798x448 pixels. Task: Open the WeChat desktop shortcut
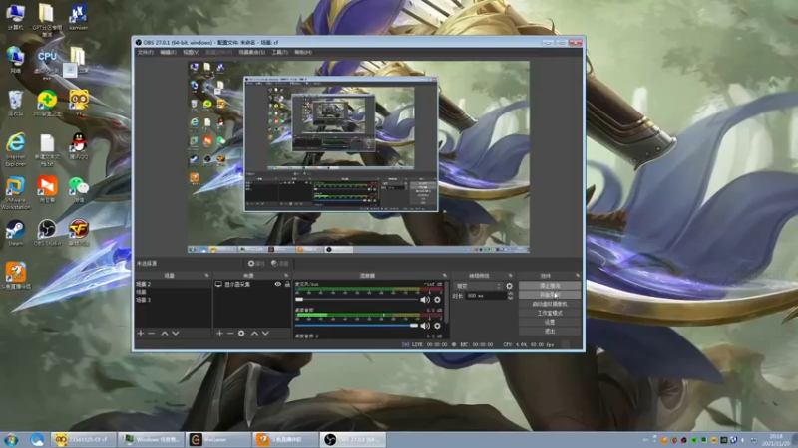[x=79, y=189]
